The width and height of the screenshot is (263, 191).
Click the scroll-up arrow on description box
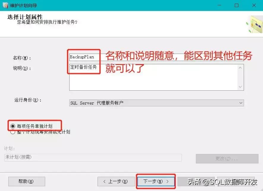pyautogui.click(x=240, y=67)
